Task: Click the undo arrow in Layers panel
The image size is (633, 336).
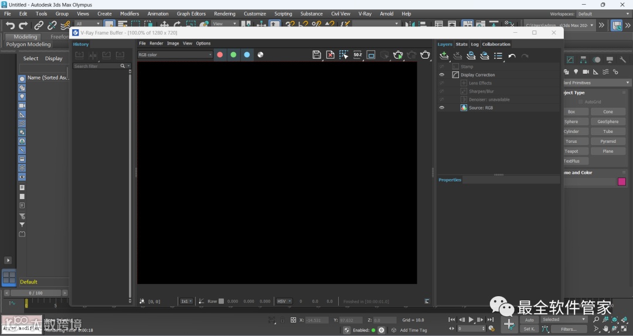Action: point(512,56)
